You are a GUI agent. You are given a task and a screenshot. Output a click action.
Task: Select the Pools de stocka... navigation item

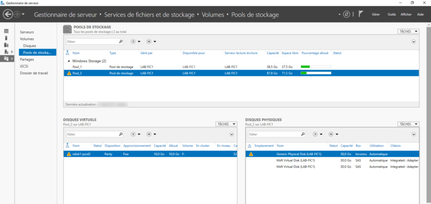click(38, 53)
